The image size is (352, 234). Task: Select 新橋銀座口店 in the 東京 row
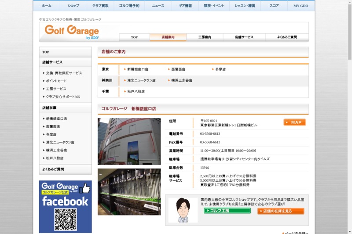coord(138,69)
